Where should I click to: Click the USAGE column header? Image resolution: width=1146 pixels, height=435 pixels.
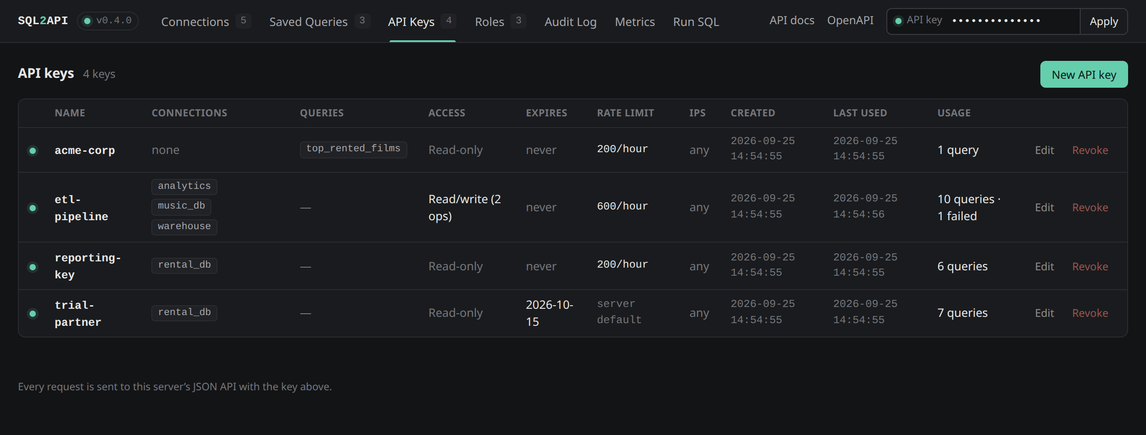[954, 113]
